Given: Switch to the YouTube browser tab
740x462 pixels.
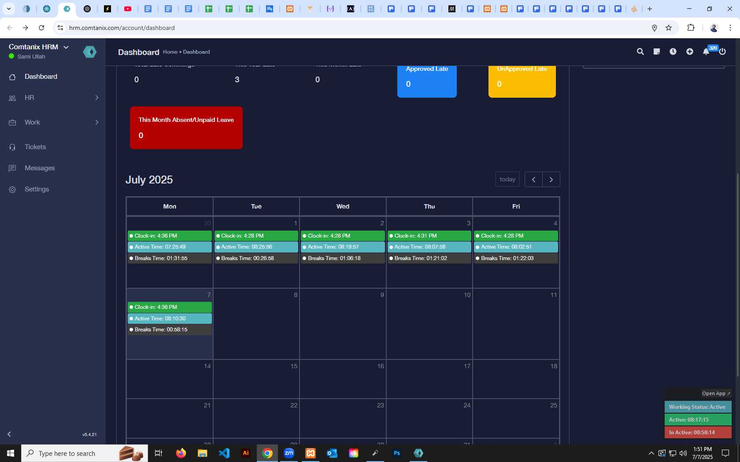Looking at the screenshot, I should pyautogui.click(x=128, y=9).
